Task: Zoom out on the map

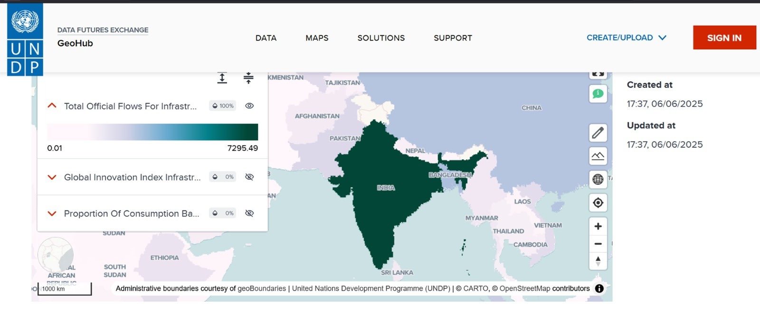Action: 598,244
